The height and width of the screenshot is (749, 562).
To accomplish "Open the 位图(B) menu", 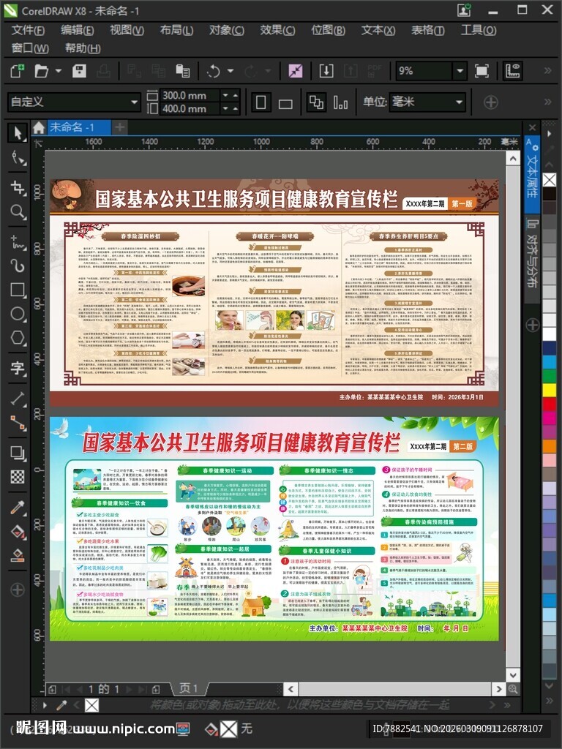I will click(x=328, y=30).
